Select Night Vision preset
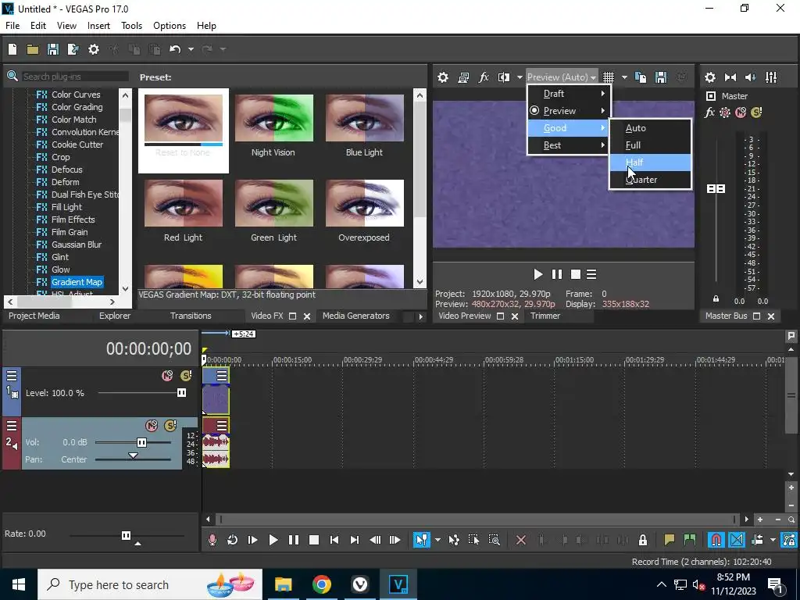This screenshot has height=600, width=800. coord(273,126)
